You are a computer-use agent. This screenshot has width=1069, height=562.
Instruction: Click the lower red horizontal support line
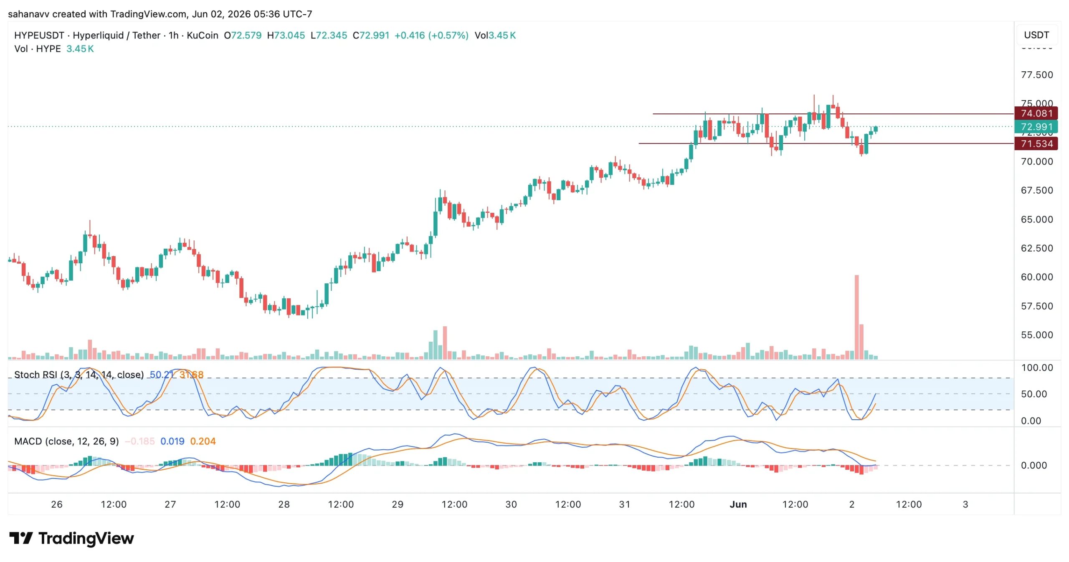826,144
